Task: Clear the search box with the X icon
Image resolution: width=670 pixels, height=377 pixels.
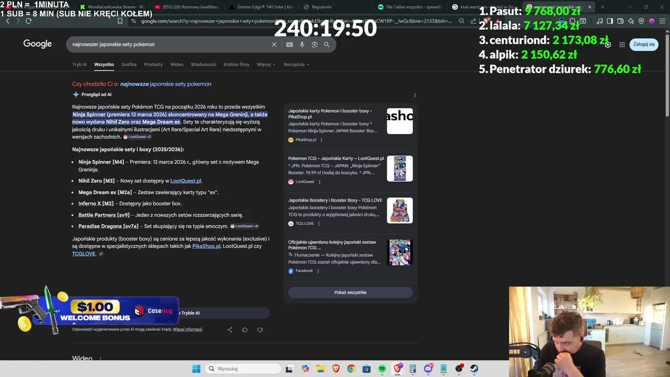Action: pos(274,45)
